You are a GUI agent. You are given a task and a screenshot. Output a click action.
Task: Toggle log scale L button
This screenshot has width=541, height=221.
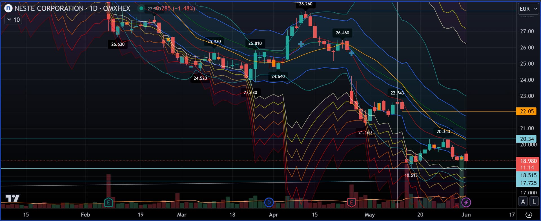click(x=534, y=201)
